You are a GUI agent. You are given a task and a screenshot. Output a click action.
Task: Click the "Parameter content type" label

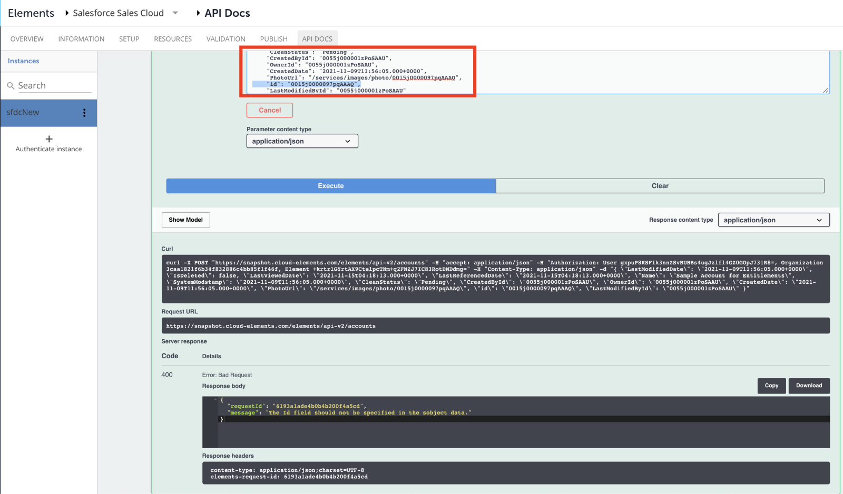coord(279,129)
